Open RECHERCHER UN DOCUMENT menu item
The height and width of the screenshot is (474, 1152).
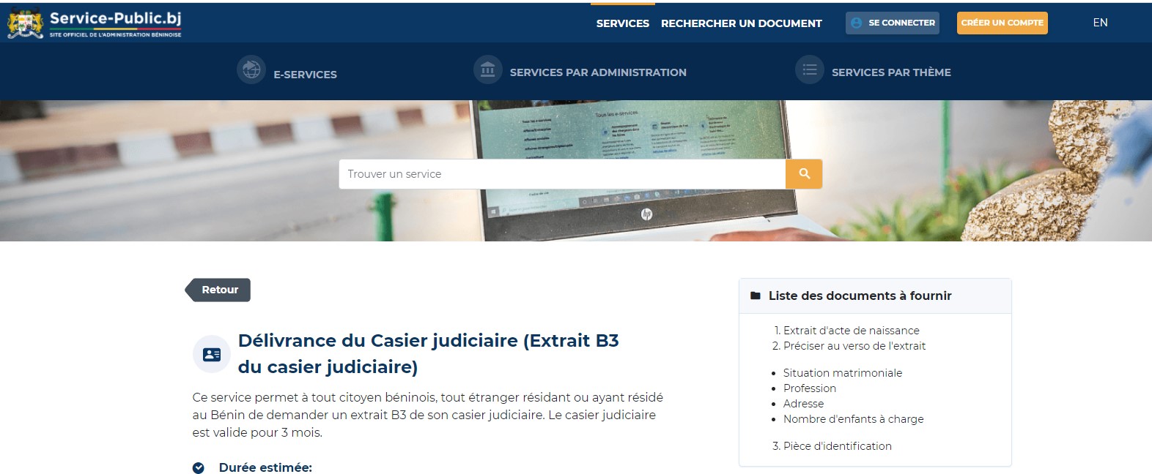tap(742, 23)
